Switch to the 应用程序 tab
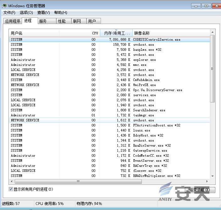The image size is (221, 210). [13, 21]
